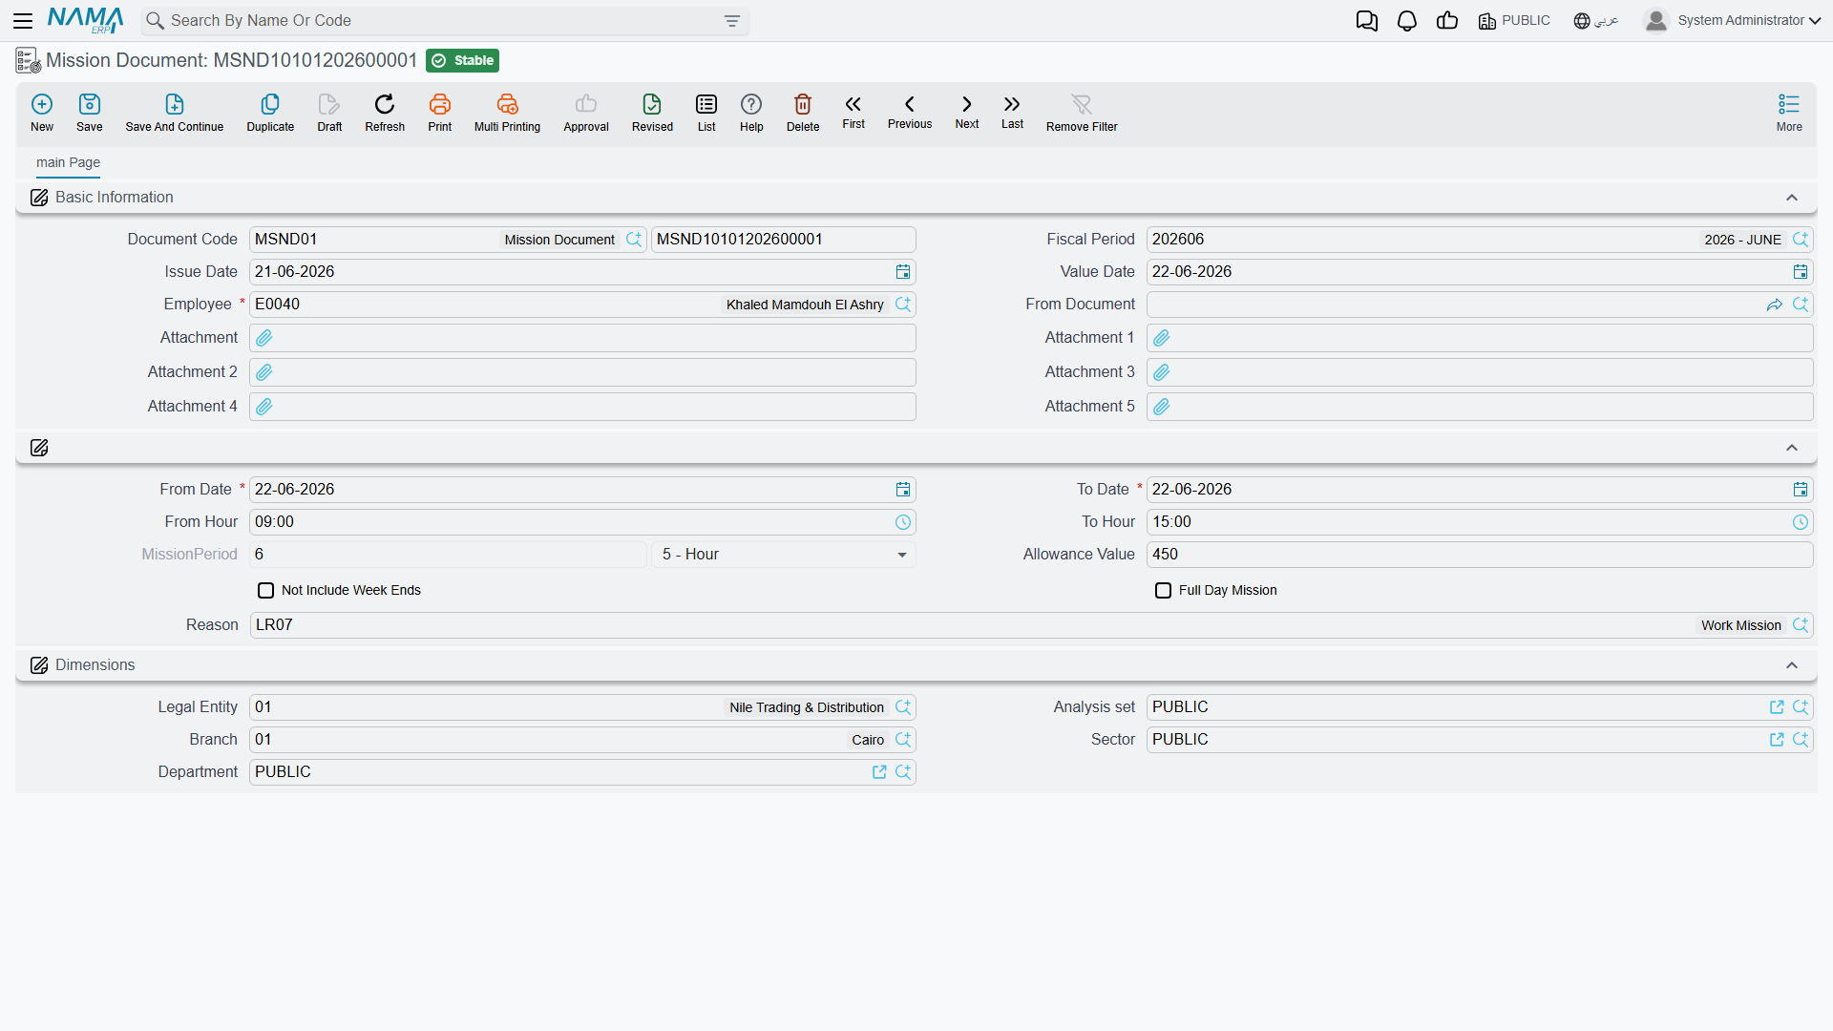
Task: Delete this mission document
Action: point(803,113)
